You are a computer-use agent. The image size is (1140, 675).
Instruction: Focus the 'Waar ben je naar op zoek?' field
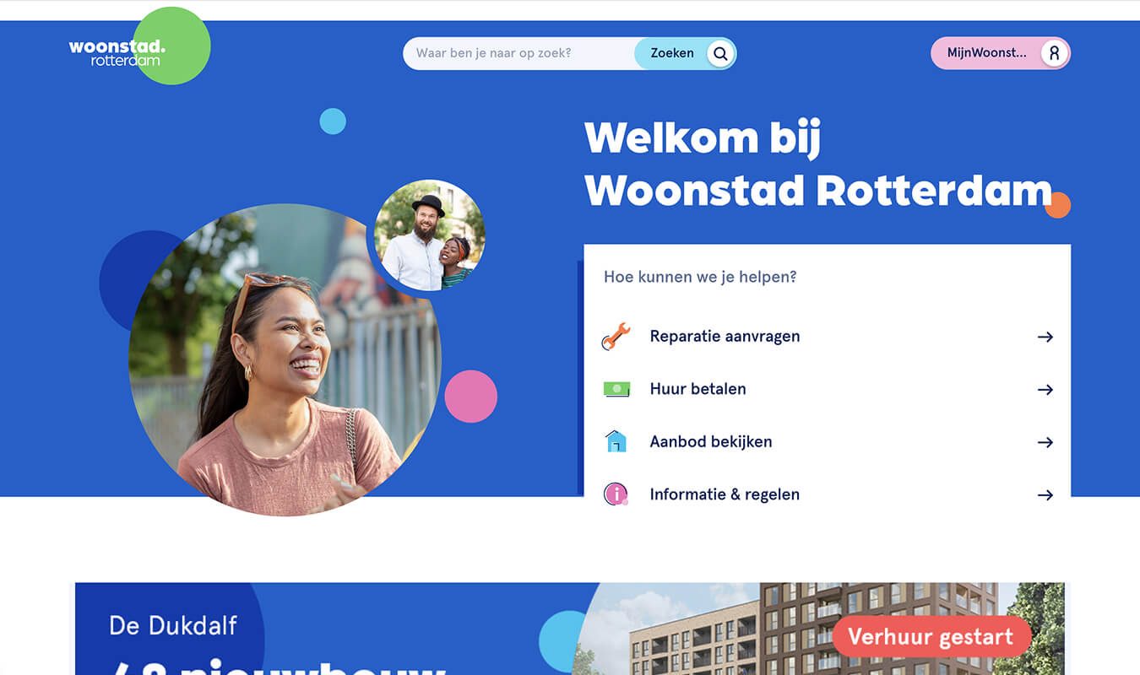(x=518, y=53)
